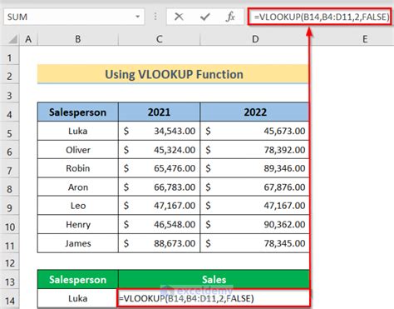Click the 66,783.00 cell
This screenshot has height=309, width=394.
tap(159, 187)
